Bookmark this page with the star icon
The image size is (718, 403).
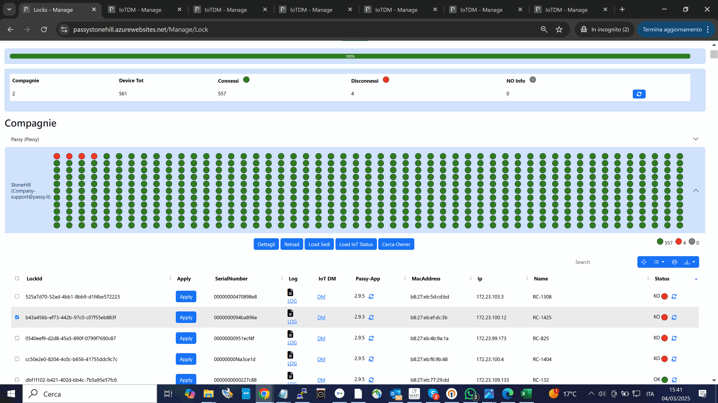click(559, 29)
